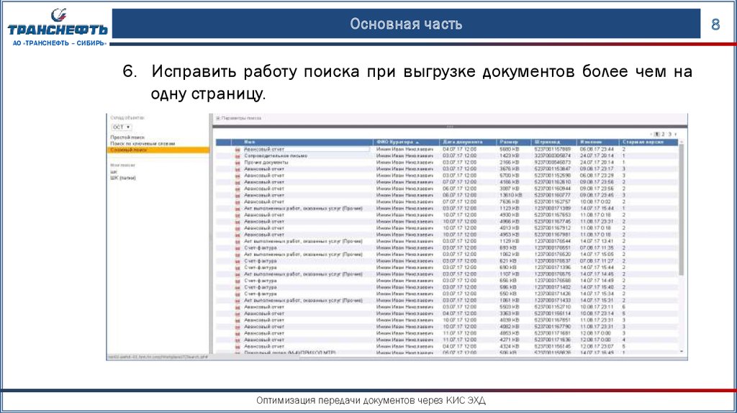Select the size cell 13610 KB

click(x=511, y=195)
